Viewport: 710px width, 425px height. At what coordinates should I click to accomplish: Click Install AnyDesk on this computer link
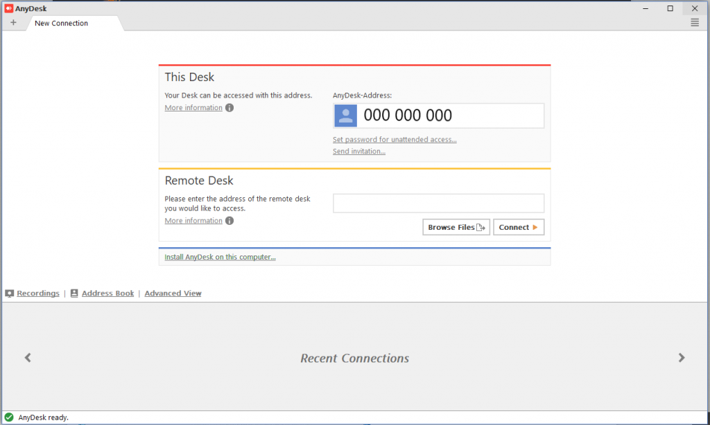[x=220, y=257]
